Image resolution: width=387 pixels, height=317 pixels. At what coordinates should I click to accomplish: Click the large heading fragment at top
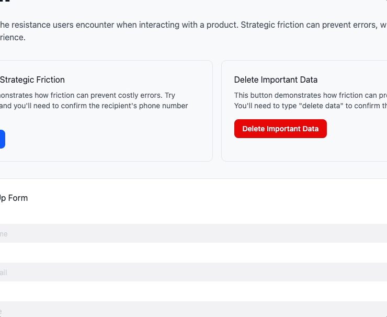[x=5, y=2]
